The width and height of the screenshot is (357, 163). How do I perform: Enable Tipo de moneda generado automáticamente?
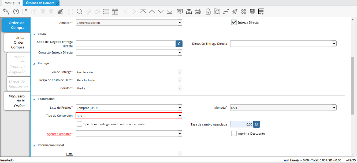point(79,124)
